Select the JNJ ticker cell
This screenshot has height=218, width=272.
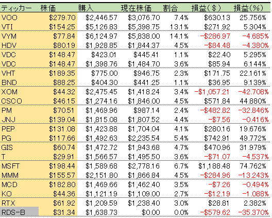pyautogui.click(x=8, y=120)
